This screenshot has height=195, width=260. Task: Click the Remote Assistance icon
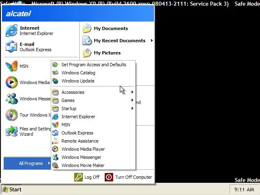(55, 141)
